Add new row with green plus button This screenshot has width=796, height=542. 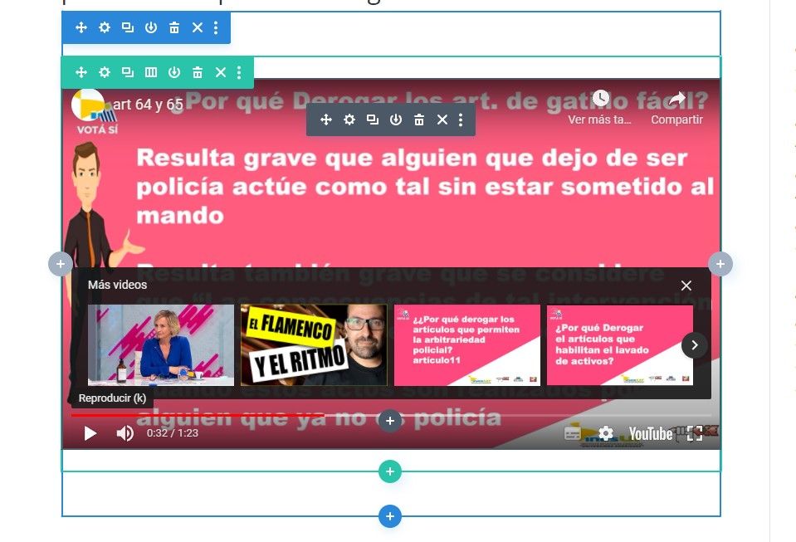[x=390, y=471]
